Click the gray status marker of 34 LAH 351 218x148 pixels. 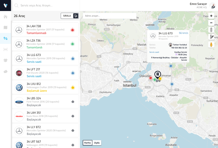[73, 116]
